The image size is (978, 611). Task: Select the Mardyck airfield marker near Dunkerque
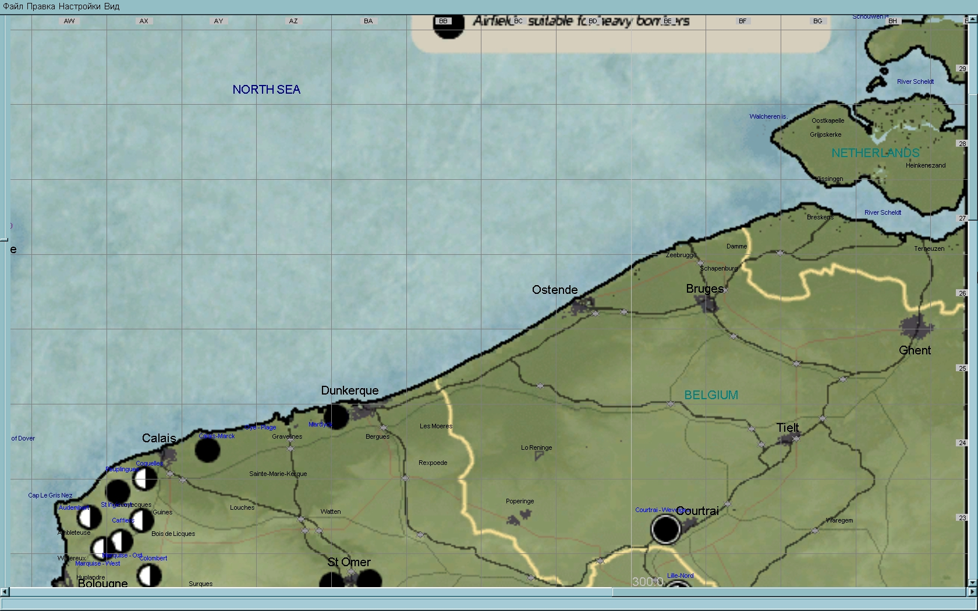pyautogui.click(x=336, y=417)
